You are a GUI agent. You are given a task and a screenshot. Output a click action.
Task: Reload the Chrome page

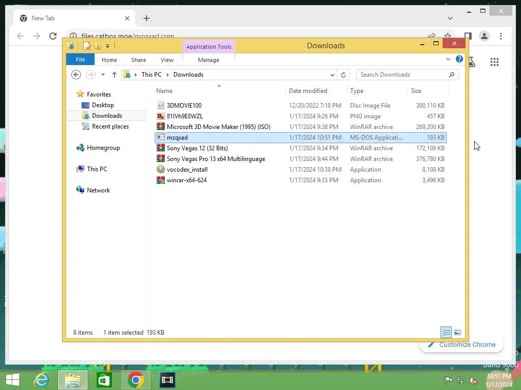pyautogui.click(x=53, y=36)
